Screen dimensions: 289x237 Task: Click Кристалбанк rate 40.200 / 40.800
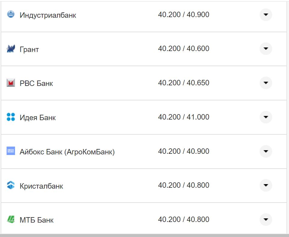[x=183, y=185]
